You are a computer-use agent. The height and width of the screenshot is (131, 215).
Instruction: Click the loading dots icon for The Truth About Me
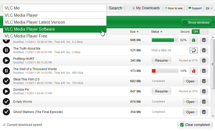[194, 50]
